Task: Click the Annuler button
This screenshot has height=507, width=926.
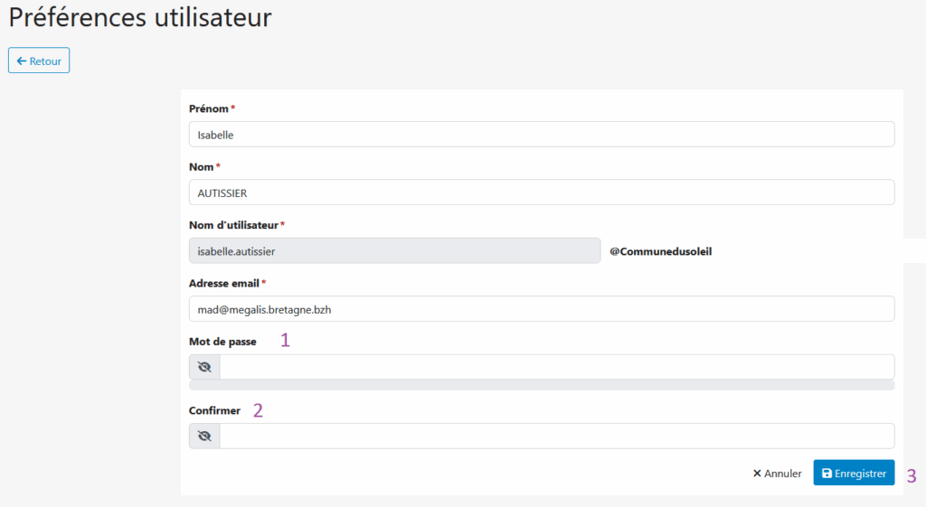Action: pos(777,474)
